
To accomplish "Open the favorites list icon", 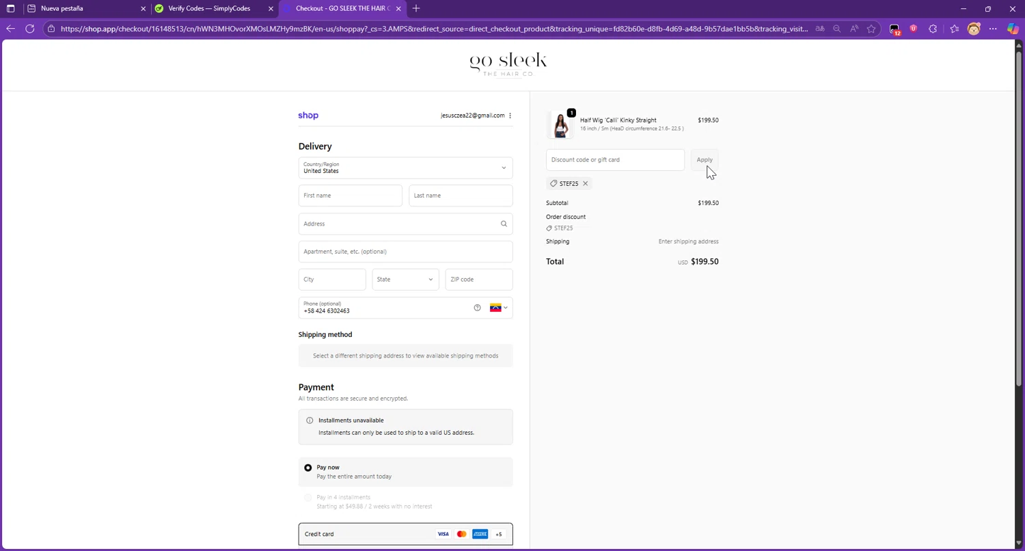I will (955, 29).
